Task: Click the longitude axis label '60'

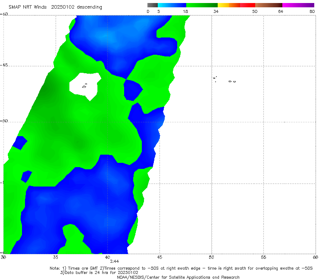Action: coord(316,257)
